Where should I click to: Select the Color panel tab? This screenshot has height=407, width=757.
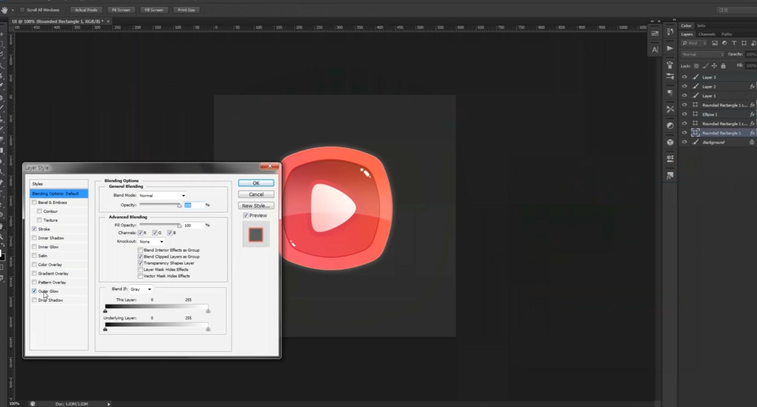coord(686,26)
